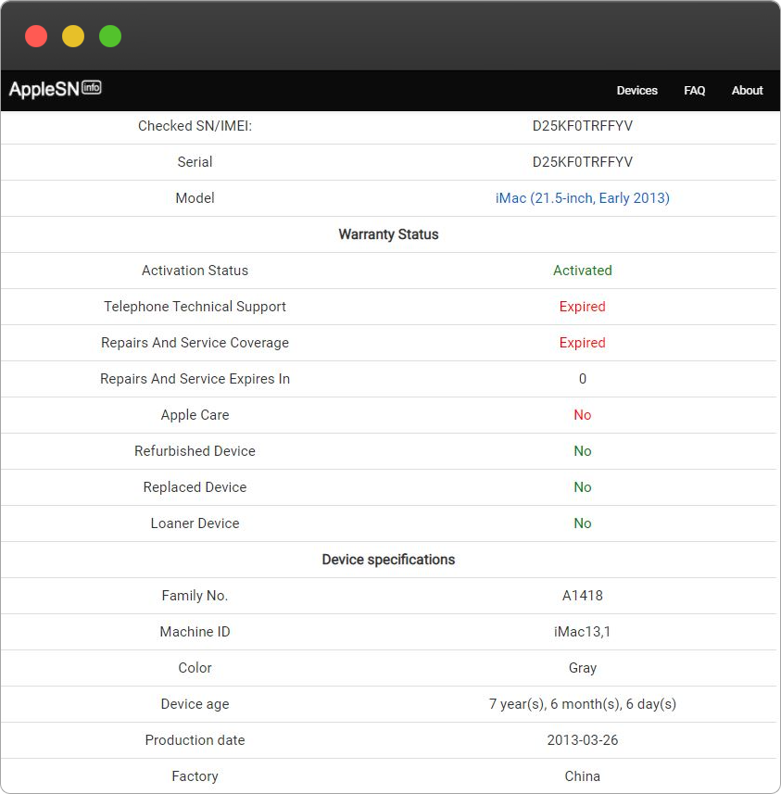Click the Device specifications section heading

(388, 560)
